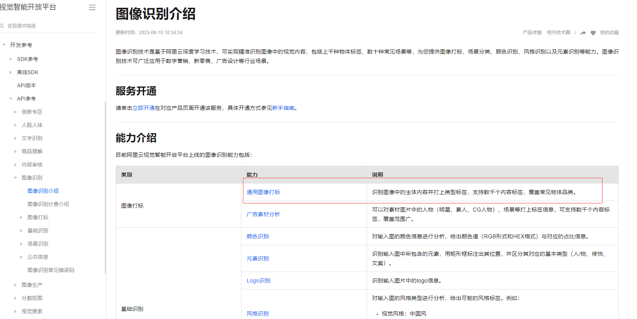637x319 pixels.
Task: Open API版本 in the sidebar
Action: (26, 85)
